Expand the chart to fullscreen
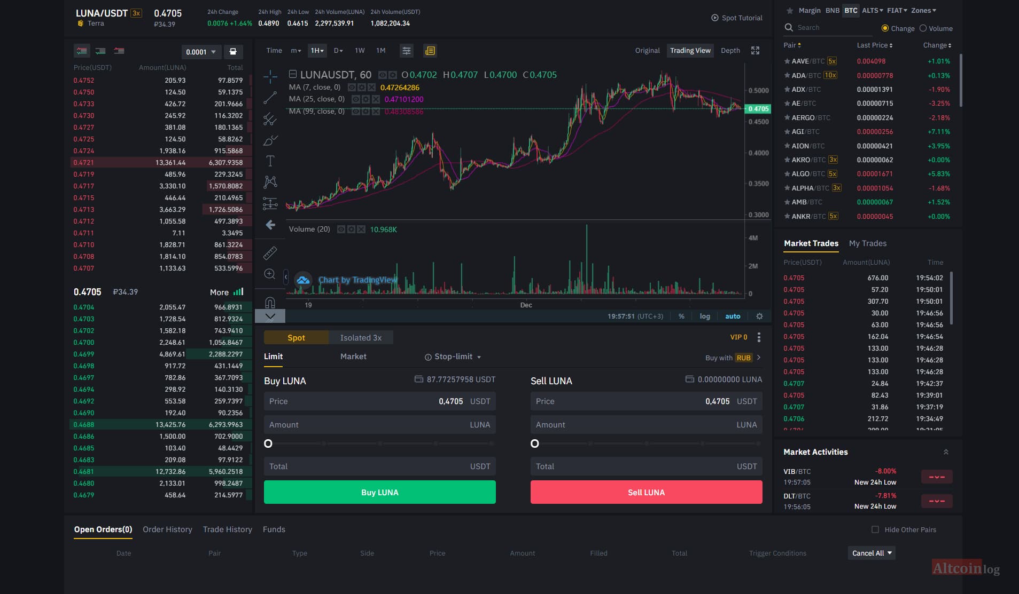 (x=755, y=50)
